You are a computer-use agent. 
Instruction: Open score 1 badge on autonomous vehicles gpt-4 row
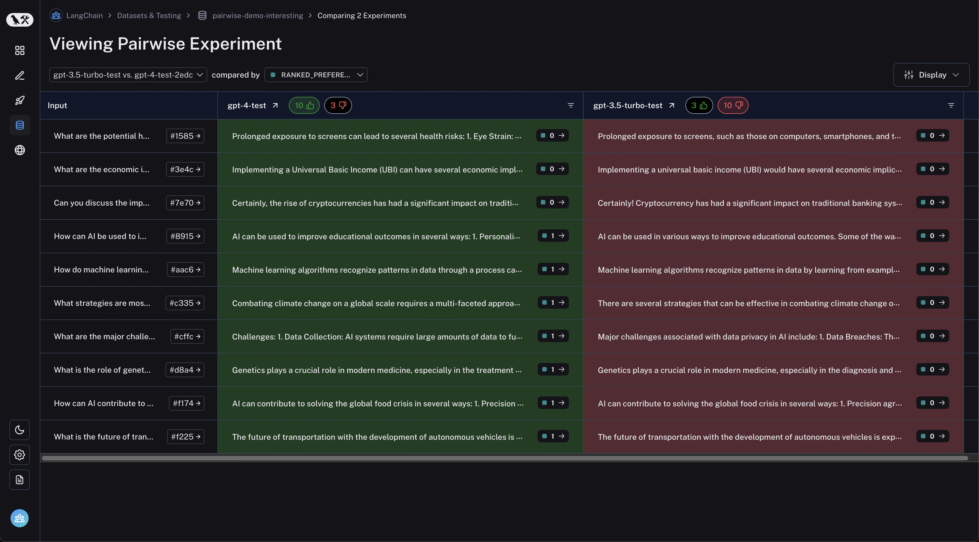[x=553, y=436]
